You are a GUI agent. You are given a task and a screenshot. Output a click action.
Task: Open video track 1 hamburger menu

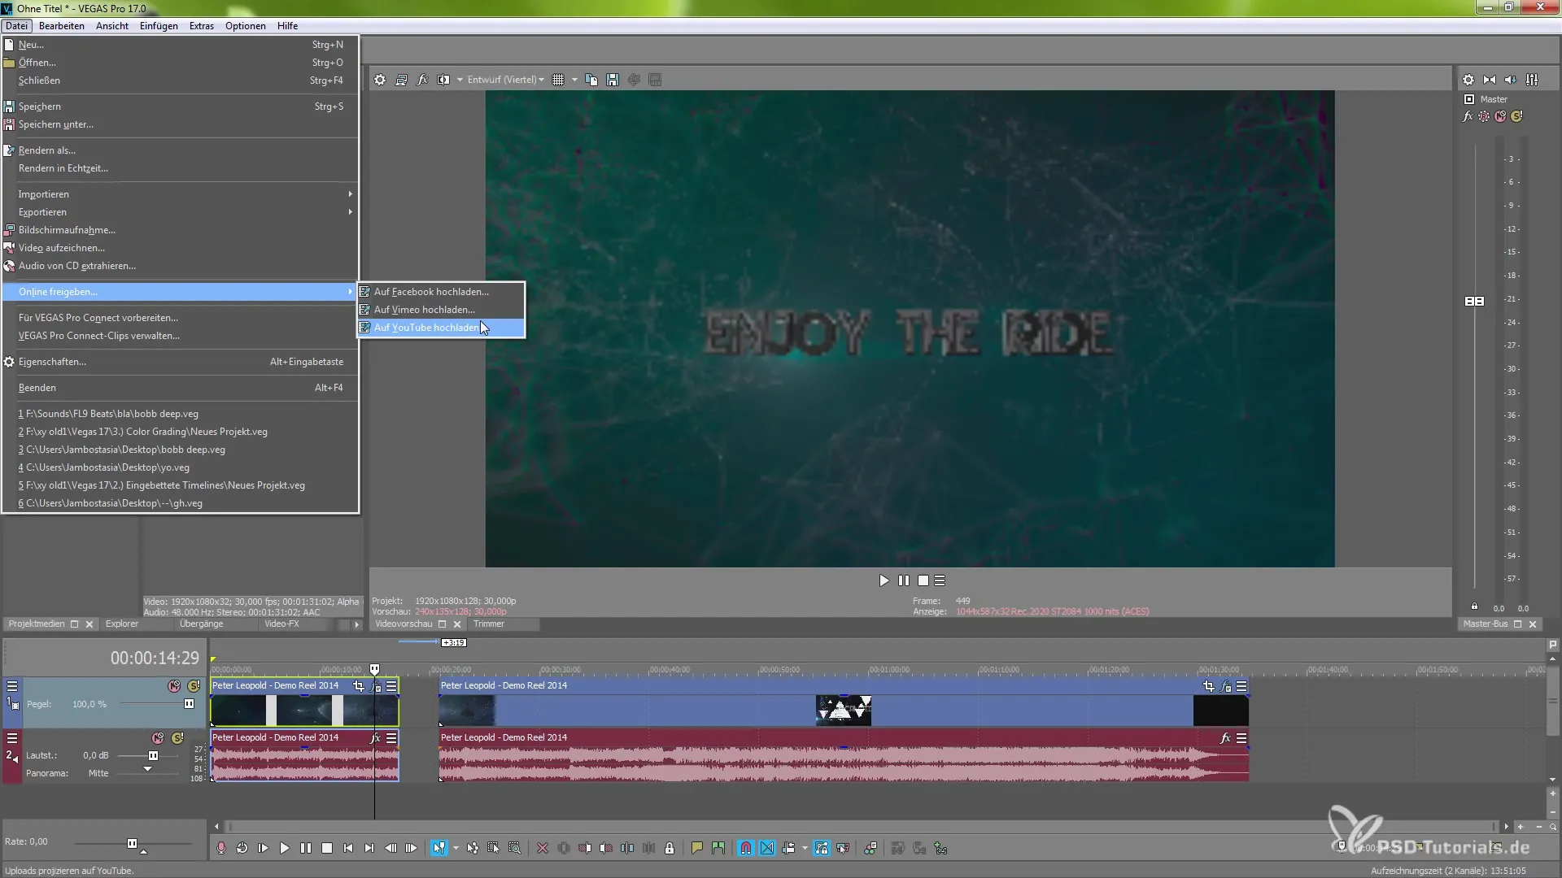tap(12, 686)
